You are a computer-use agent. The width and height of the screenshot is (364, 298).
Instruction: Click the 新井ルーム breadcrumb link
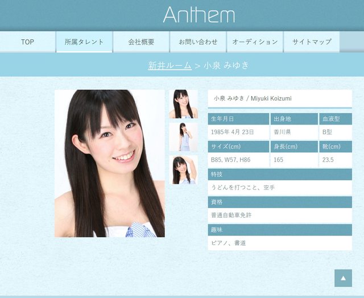coord(169,65)
